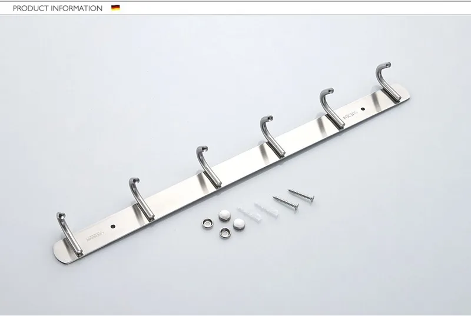Click the lower-right white screw cap
This screenshot has width=471, height=316.
coord(238,223)
